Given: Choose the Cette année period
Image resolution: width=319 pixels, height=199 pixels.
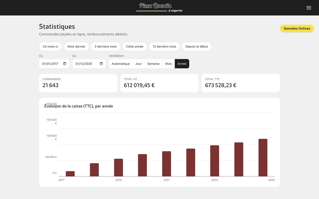Looking at the screenshot, I should click(x=135, y=46).
